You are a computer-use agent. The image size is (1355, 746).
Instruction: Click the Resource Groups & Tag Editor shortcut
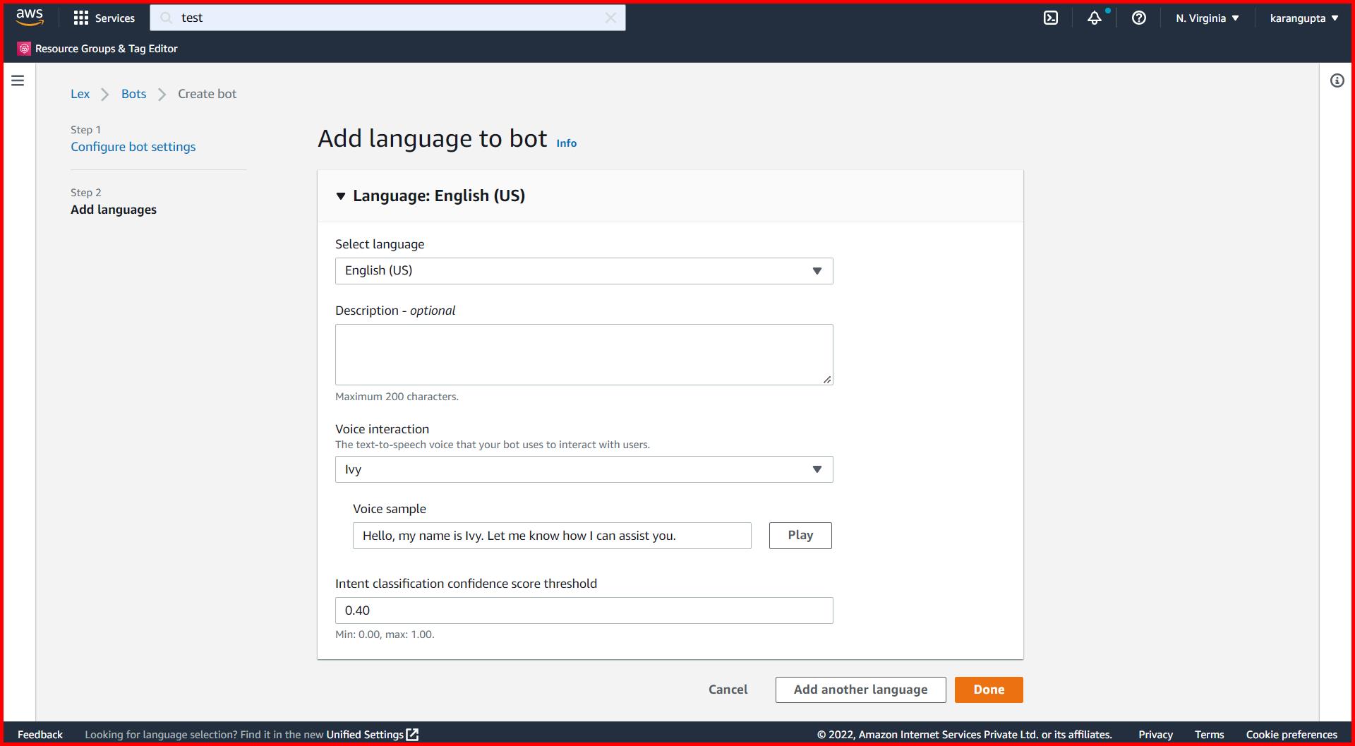pyautogui.click(x=97, y=48)
